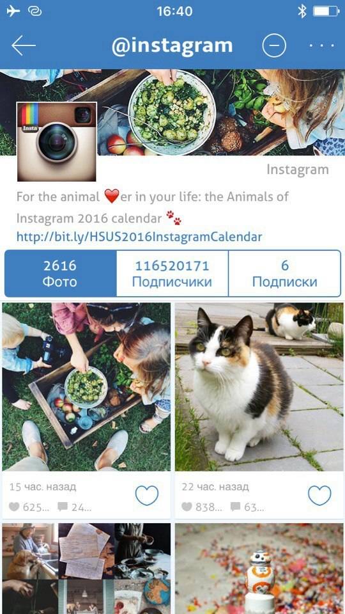Viewport: 345px width, 614px height.
Task: Tap the Bluetooth icon in status bar
Action: click(x=302, y=12)
